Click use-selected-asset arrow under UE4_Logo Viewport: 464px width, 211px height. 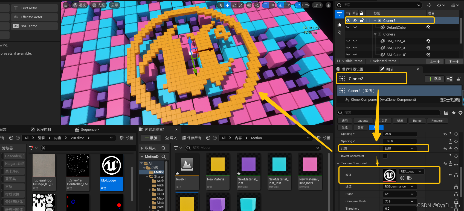click(402, 178)
